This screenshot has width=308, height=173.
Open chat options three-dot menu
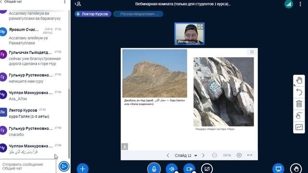64,2
